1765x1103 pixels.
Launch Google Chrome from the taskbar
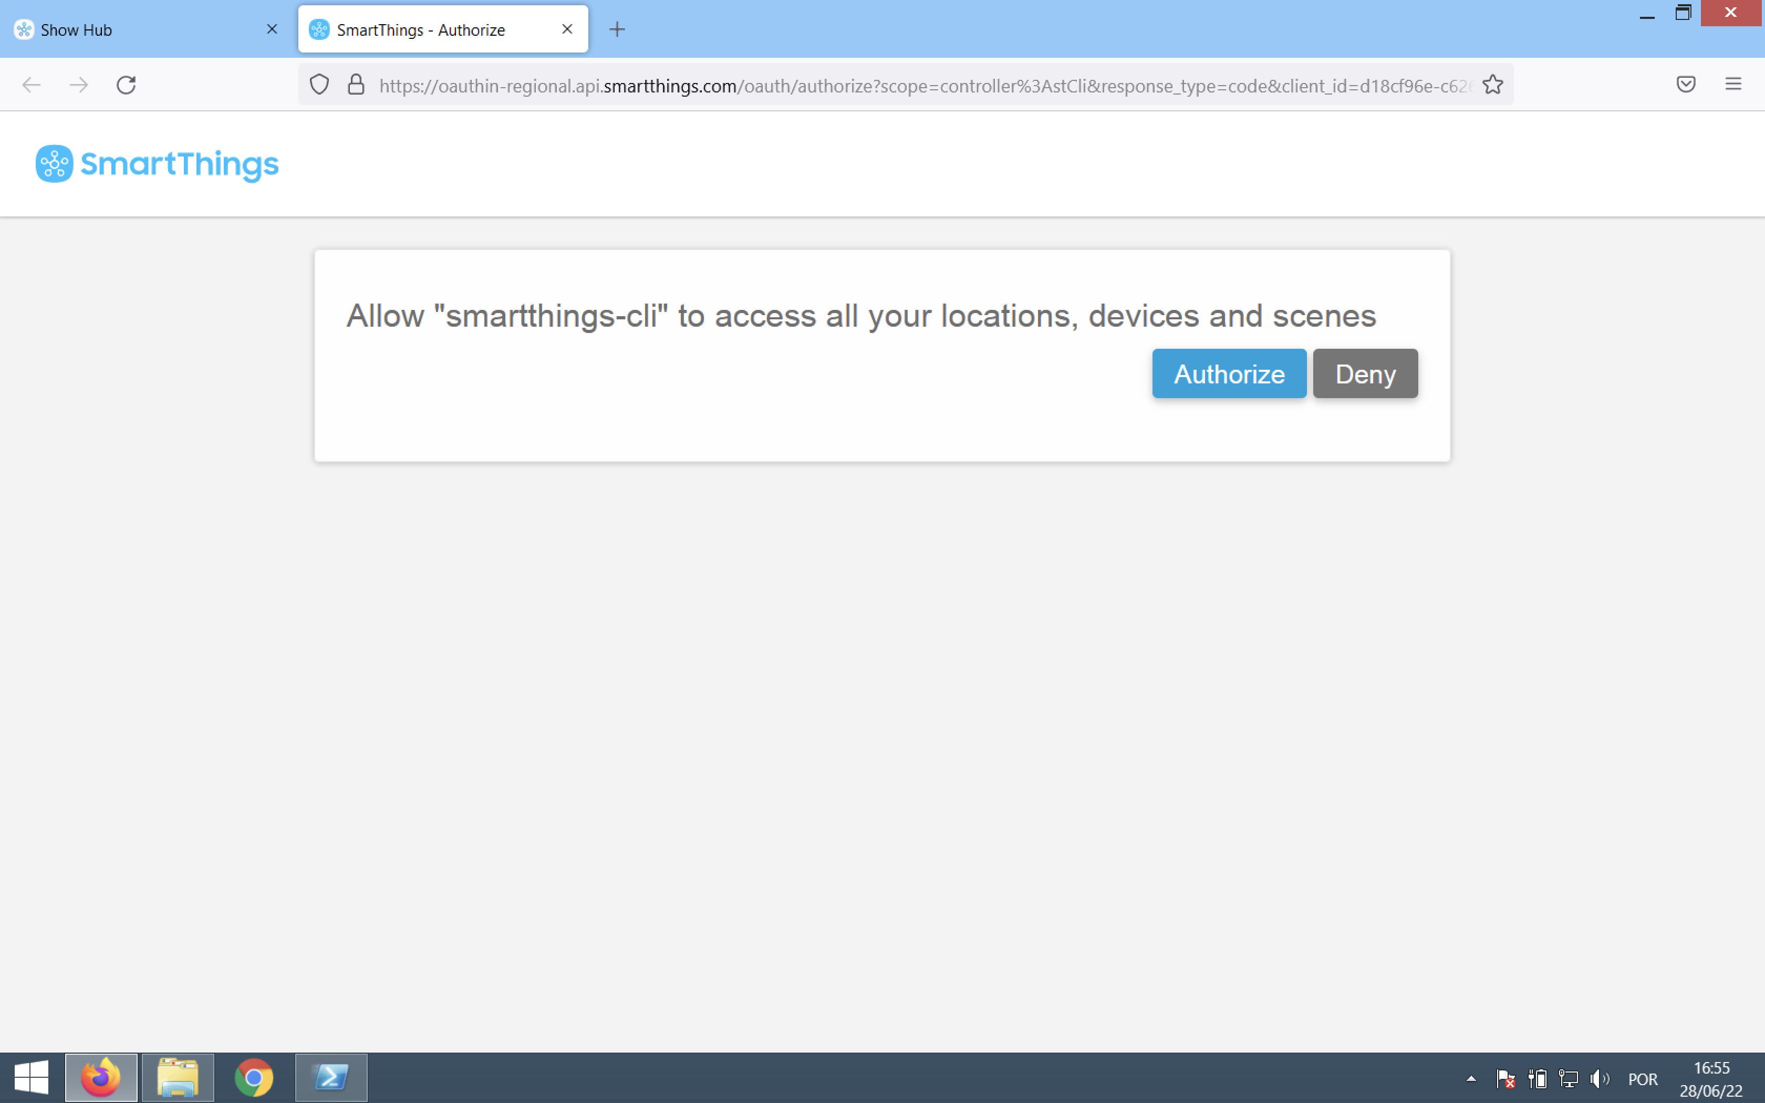point(254,1077)
